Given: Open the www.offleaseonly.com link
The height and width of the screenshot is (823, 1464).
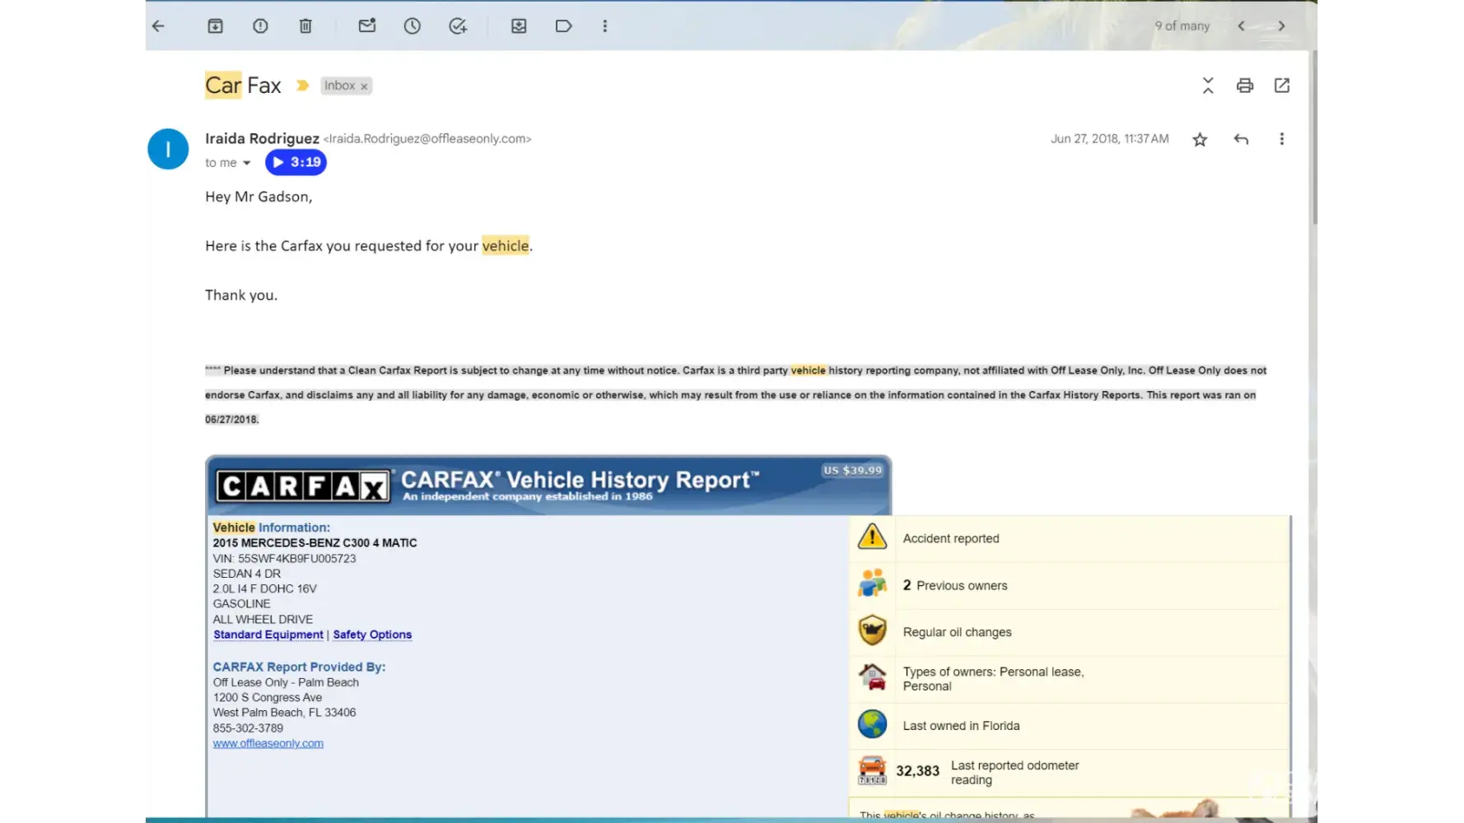Looking at the screenshot, I should tap(268, 743).
